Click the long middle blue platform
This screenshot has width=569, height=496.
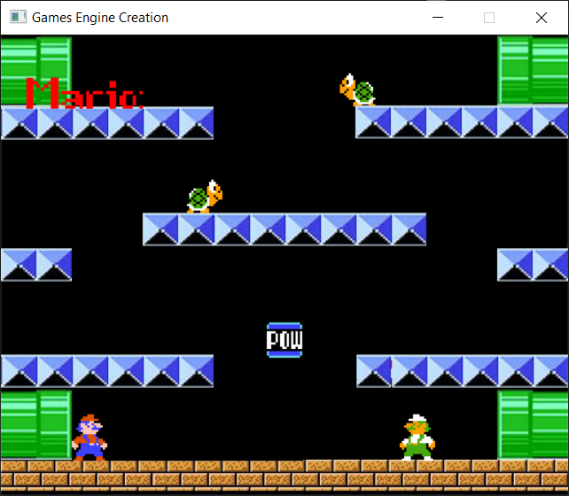pyautogui.click(x=284, y=229)
